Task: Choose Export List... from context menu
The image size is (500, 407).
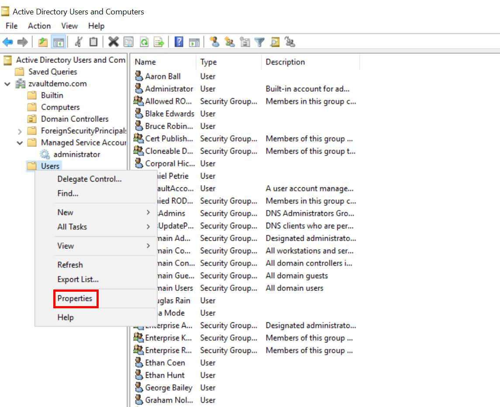Action: pos(78,279)
